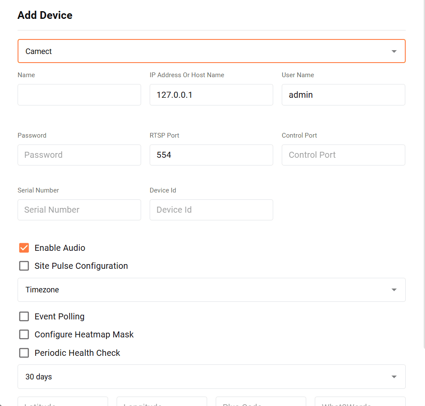Select the IP Address Or Host Name field
The image size is (425, 406).
coord(211,95)
